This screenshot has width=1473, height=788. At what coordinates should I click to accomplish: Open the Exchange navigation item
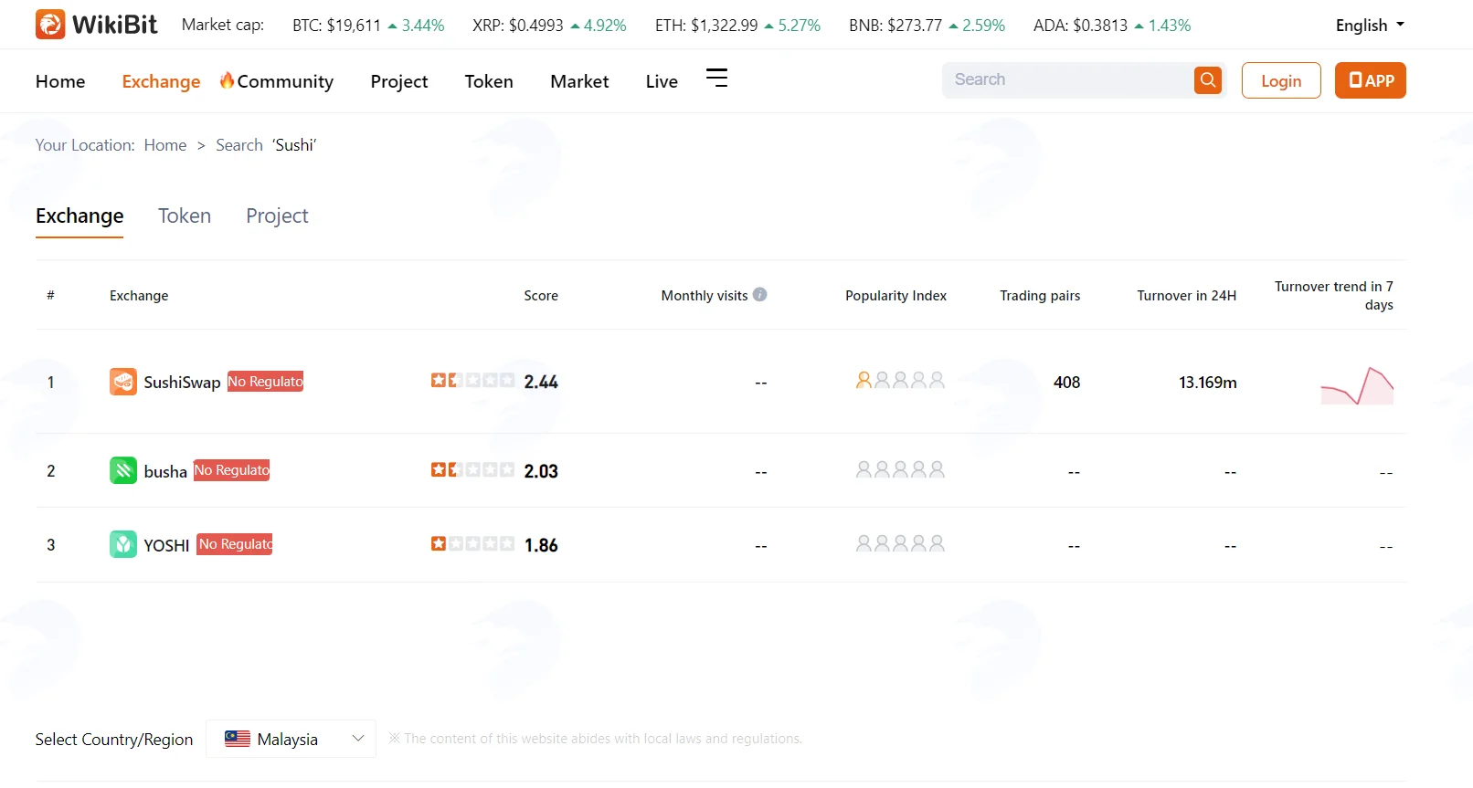161,81
